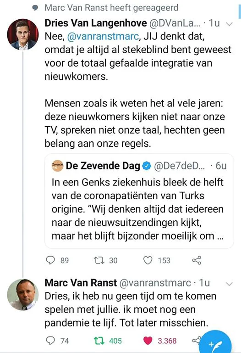Click the verified badge next to De Zevende Dag
Image resolution: width=241 pixels, height=353 pixels.
[x=147, y=166]
